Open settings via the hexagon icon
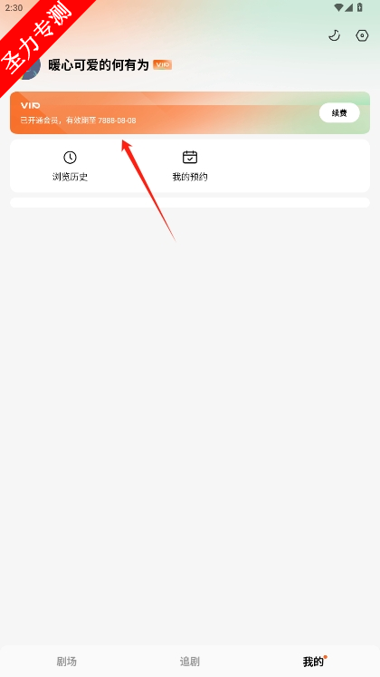The height and width of the screenshot is (677, 380). click(x=362, y=35)
